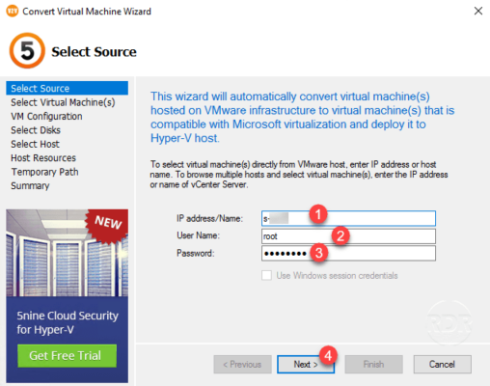The width and height of the screenshot is (490, 386).
Task: Click the 5nine orange logo icon
Action: pyautogui.click(x=27, y=50)
